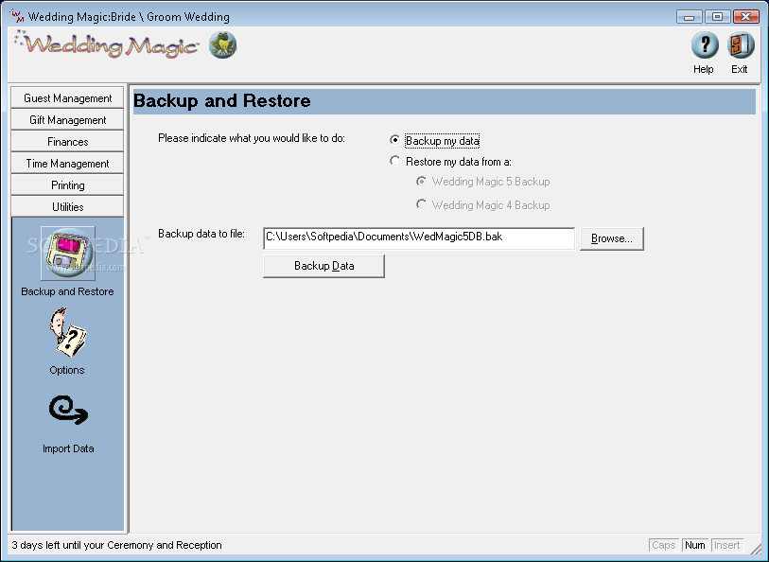This screenshot has width=769, height=562.
Task: Click the Backup and Restore page heading
Action: [221, 100]
